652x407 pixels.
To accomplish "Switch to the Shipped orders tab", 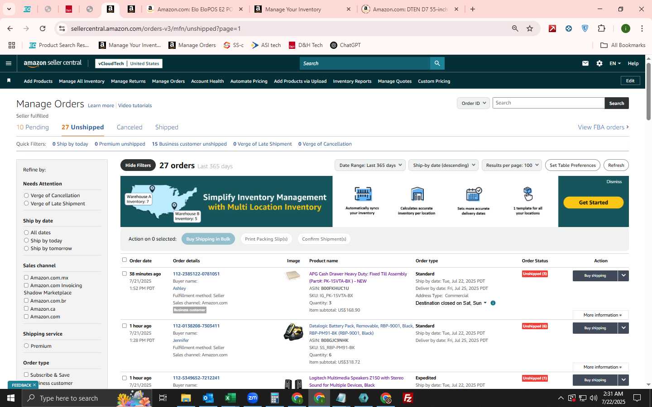I will (x=167, y=127).
